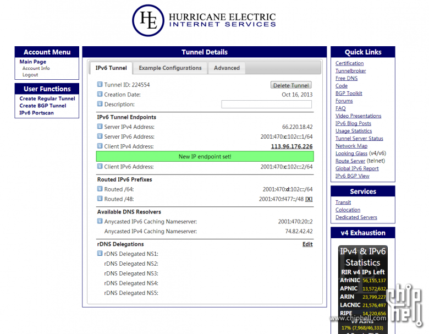Click info icon beside Description
Image resolution: width=429 pixels, height=334 pixels.
[x=100, y=104]
